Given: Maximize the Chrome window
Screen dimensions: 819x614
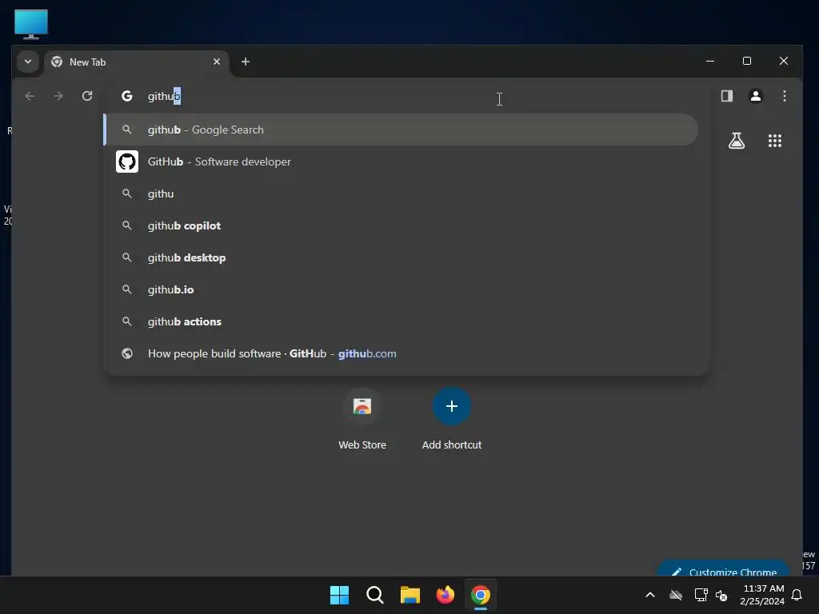Looking at the screenshot, I should (x=747, y=61).
